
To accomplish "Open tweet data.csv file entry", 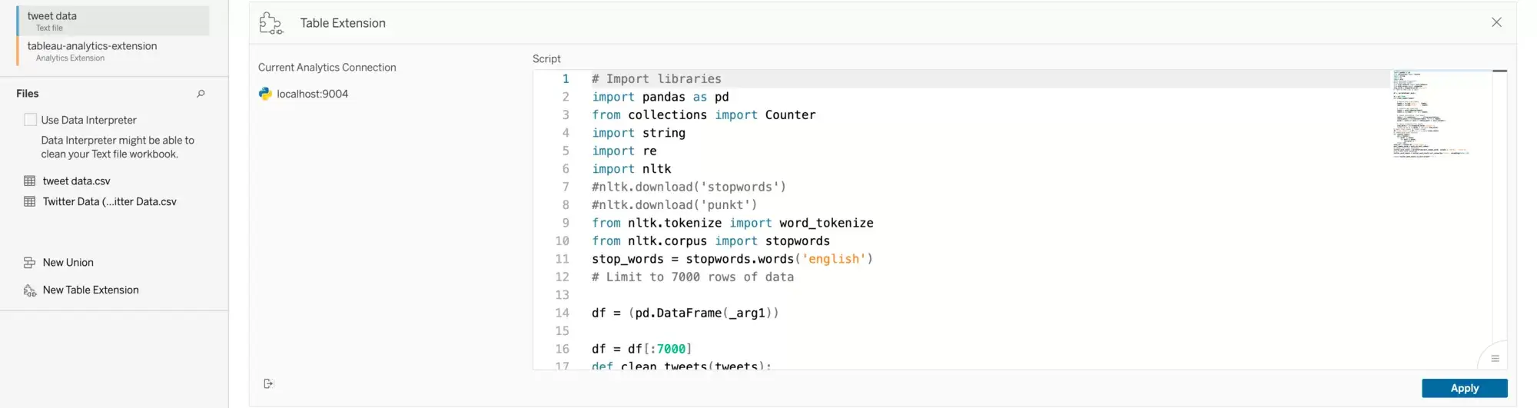I will [x=77, y=181].
